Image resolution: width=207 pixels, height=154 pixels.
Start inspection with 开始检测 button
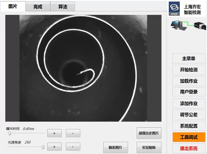tap(189, 70)
